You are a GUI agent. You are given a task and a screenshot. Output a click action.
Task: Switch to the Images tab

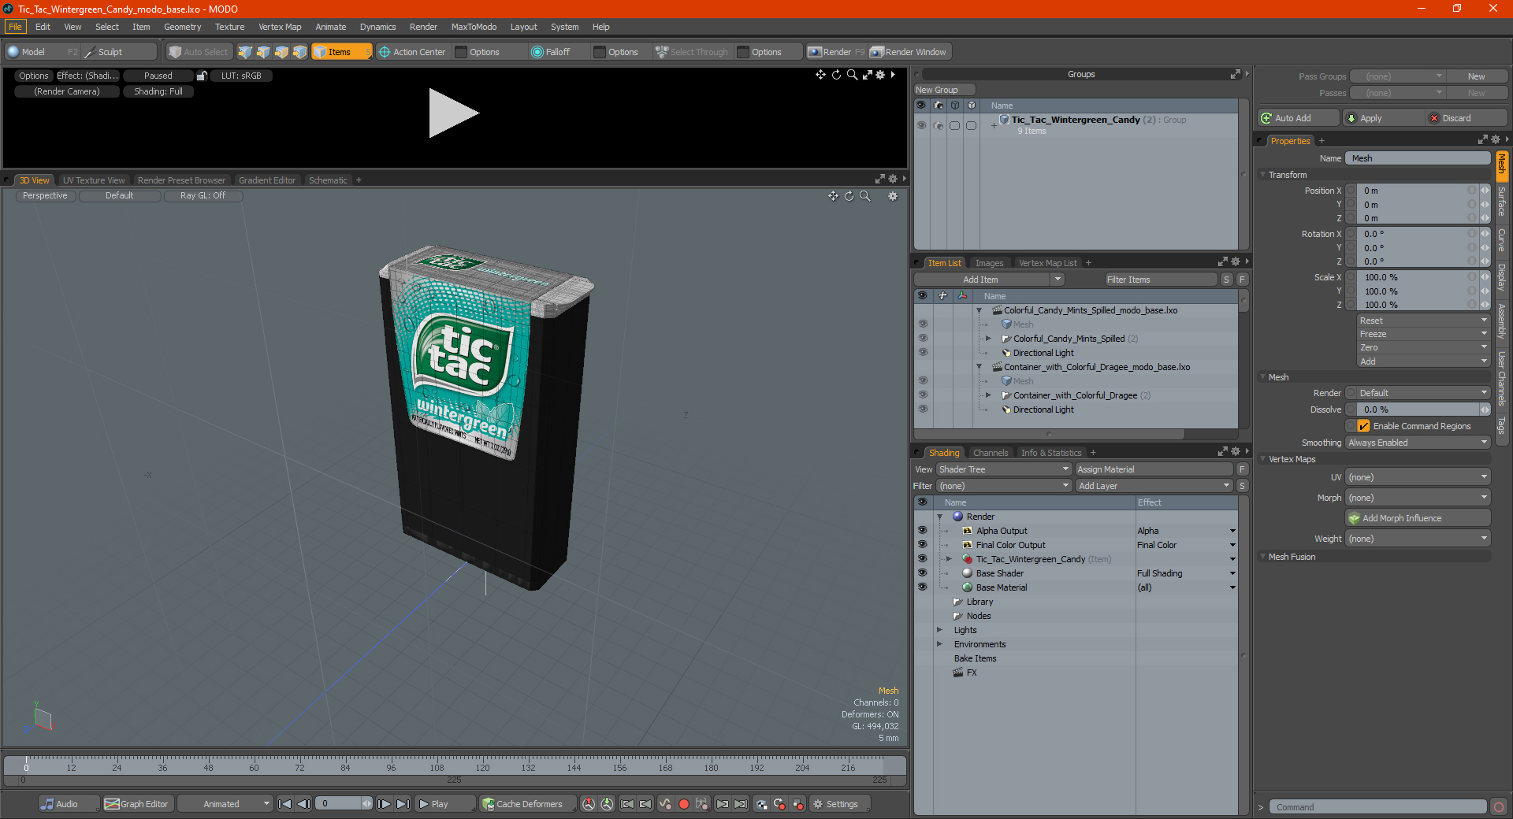pos(989,263)
